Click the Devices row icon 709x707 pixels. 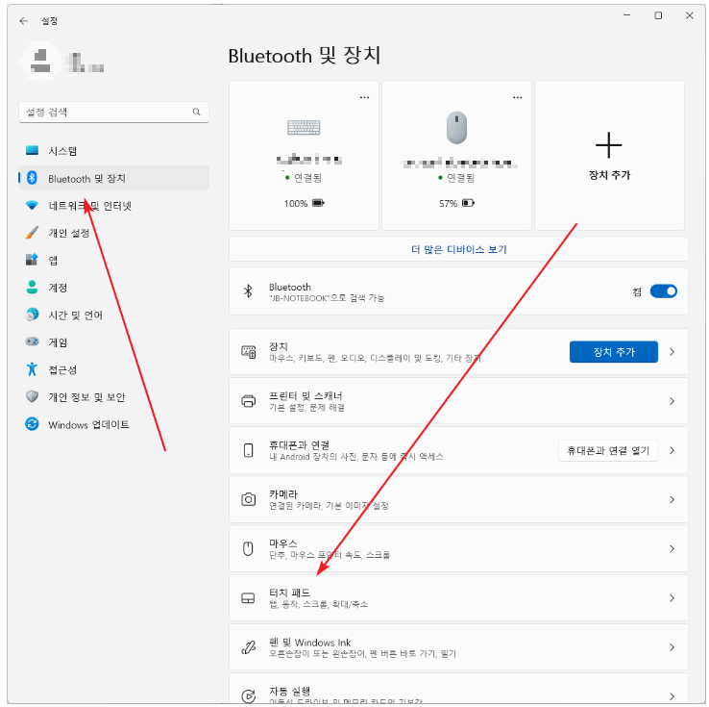pyautogui.click(x=248, y=352)
